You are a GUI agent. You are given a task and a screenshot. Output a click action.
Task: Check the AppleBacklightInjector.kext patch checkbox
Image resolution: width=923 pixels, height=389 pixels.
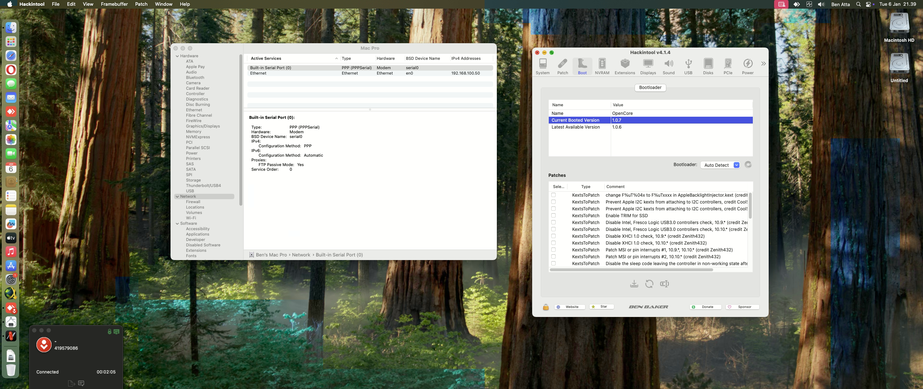click(x=553, y=195)
